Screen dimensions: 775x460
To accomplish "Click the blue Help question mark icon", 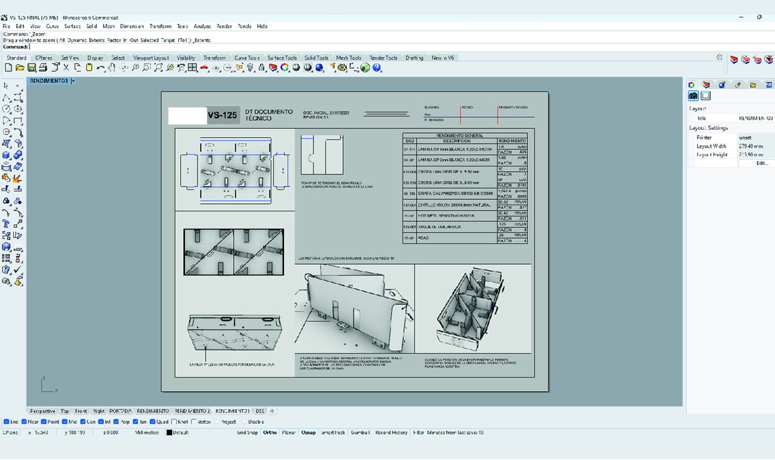I will tap(376, 68).
